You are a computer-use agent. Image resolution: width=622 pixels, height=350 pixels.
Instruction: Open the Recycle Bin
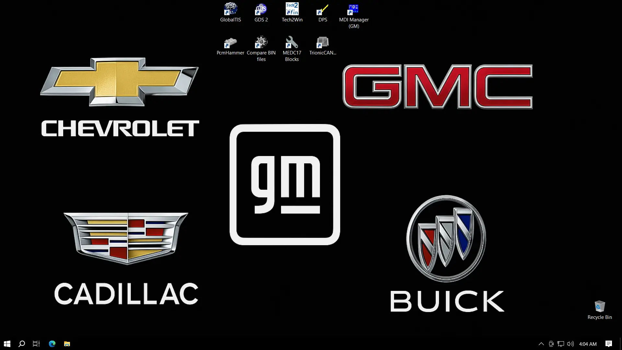pyautogui.click(x=600, y=306)
